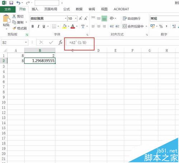Viewport: 179px width, 163px height.
Task: Toggle bold formatting
Action: point(33,26)
